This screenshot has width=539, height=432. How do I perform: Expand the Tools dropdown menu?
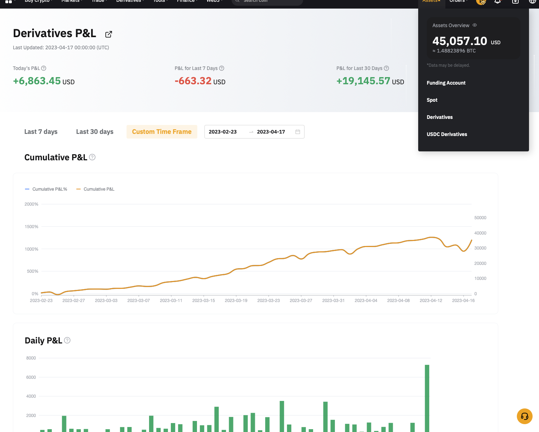(x=160, y=1)
